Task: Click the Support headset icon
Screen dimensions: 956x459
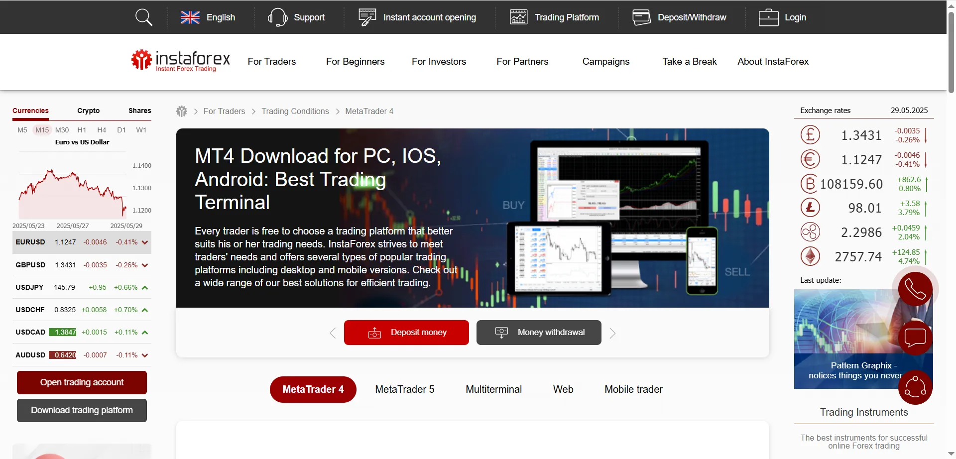Action: pyautogui.click(x=277, y=17)
